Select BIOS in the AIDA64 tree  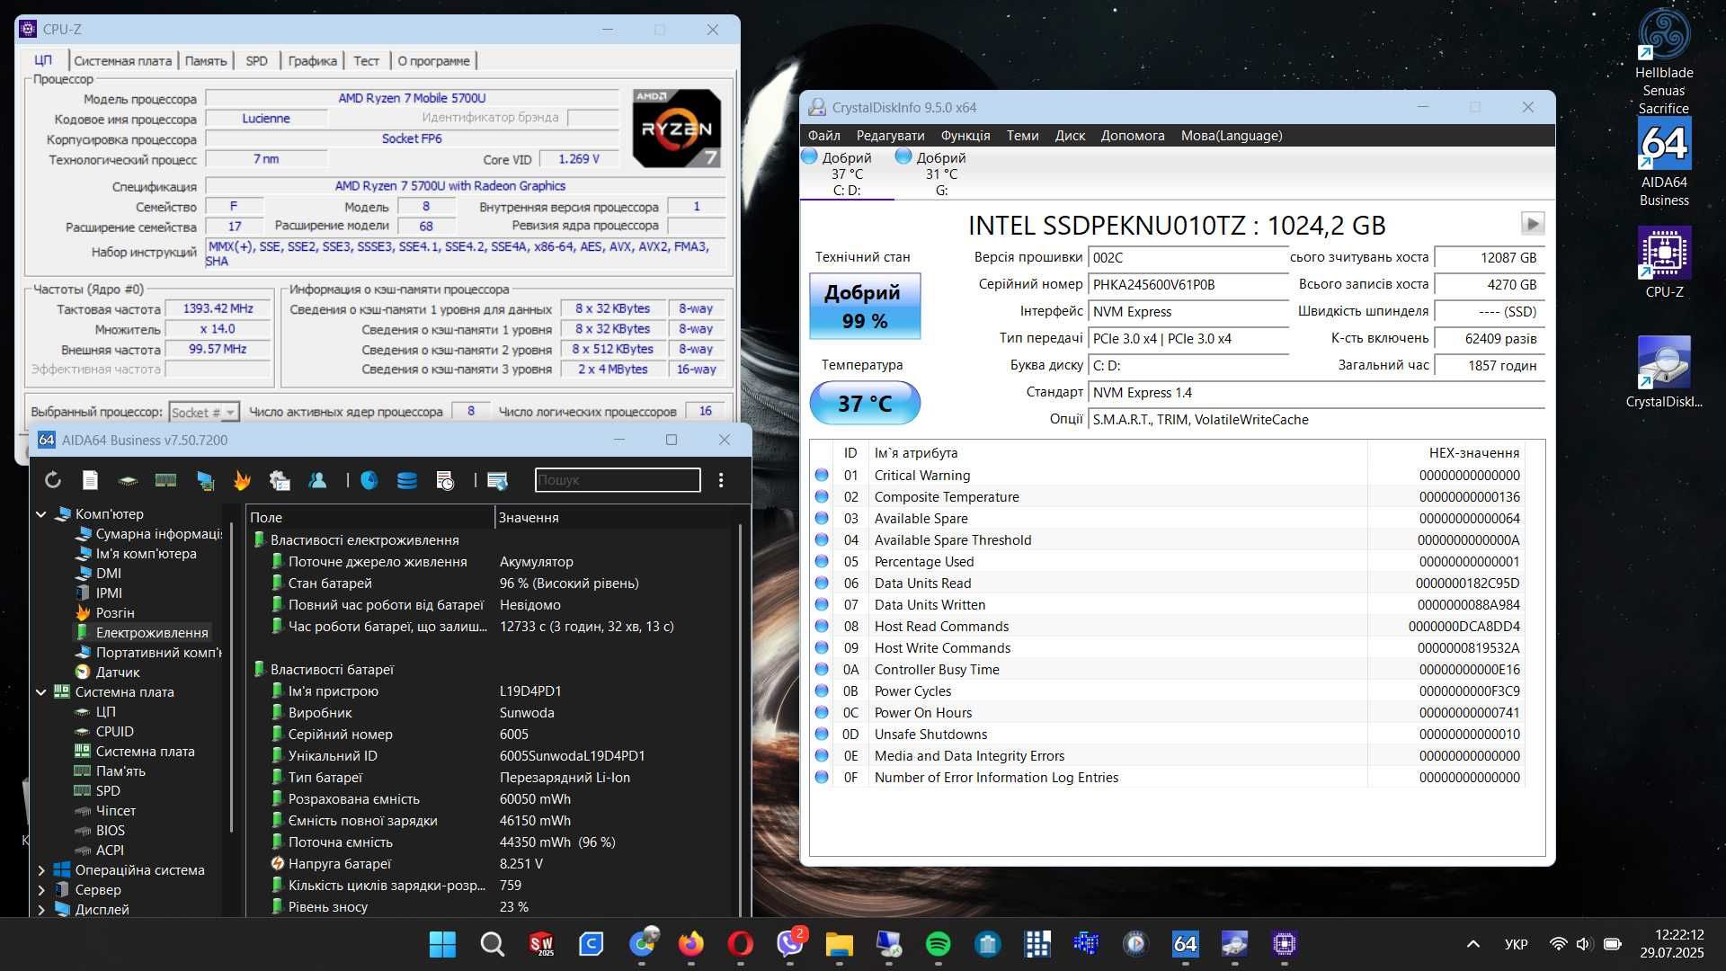[100, 831]
